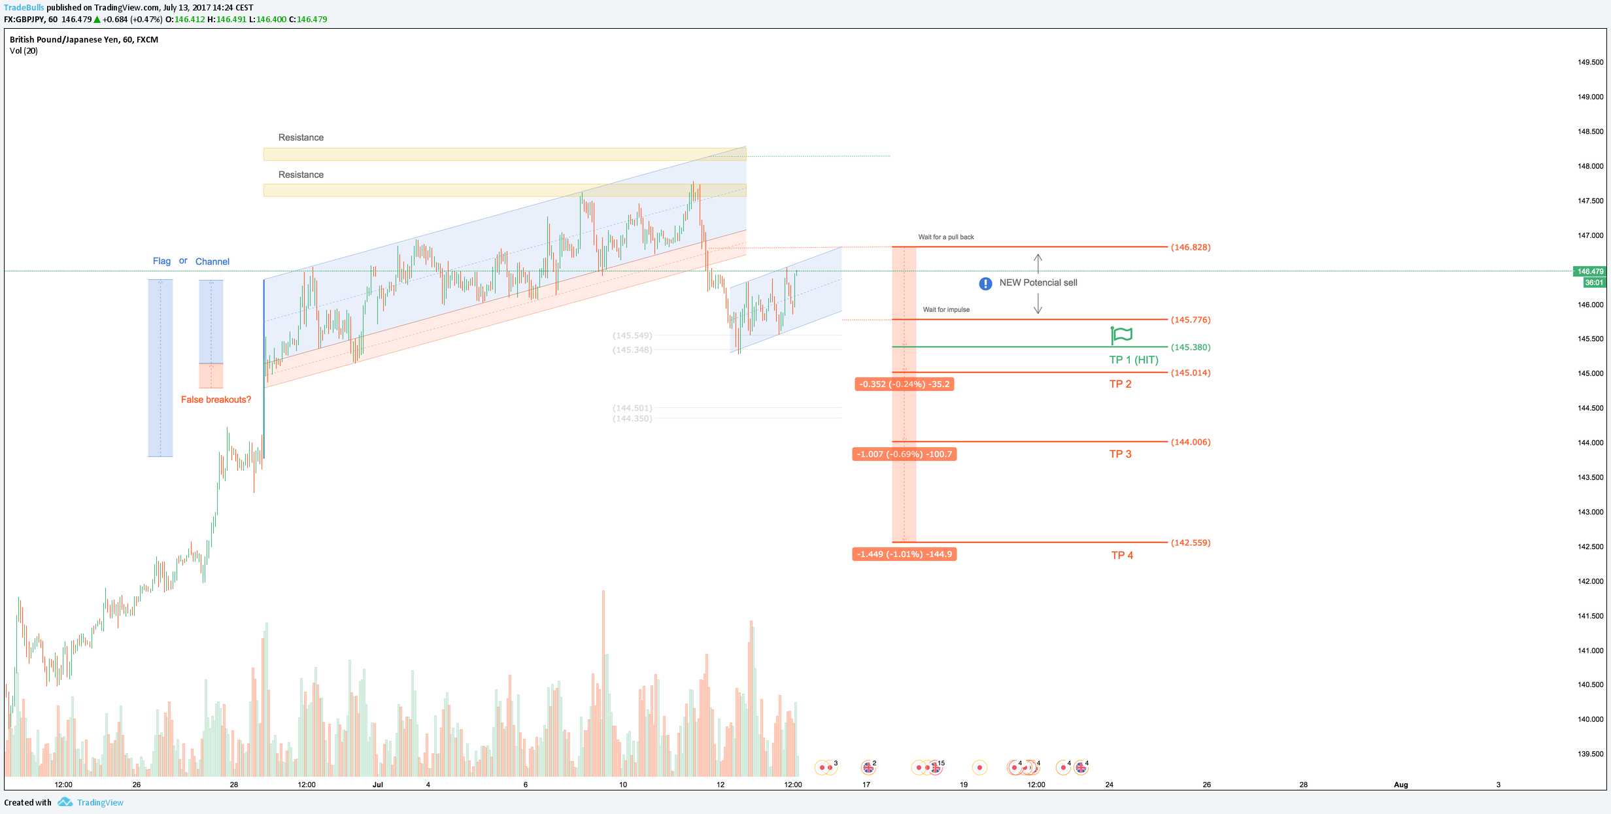
Task: Select the Wait for a pull back note
Action: click(x=946, y=237)
